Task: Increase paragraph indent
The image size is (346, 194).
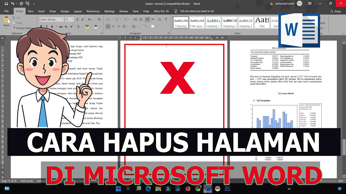Action: click(140, 19)
